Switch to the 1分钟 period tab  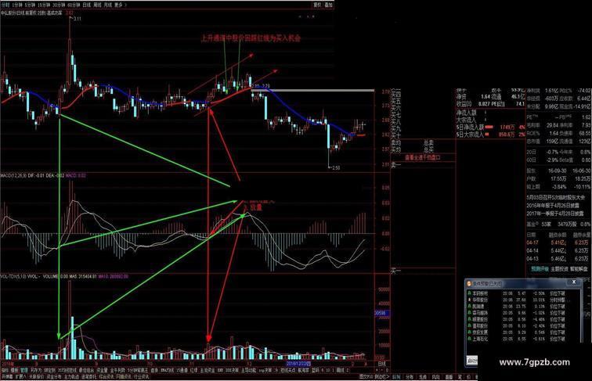pyautogui.click(x=16, y=5)
